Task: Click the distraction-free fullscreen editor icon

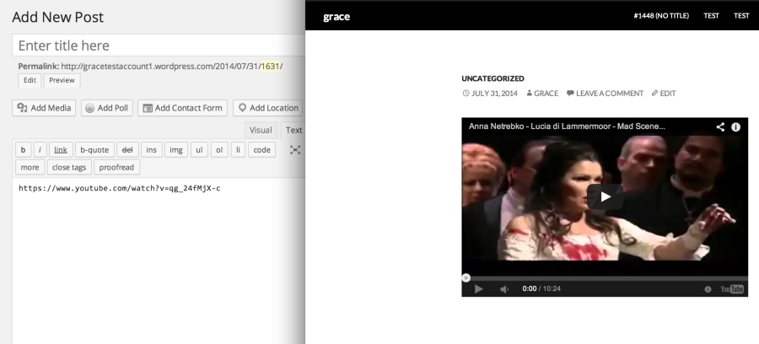Action: click(x=295, y=150)
